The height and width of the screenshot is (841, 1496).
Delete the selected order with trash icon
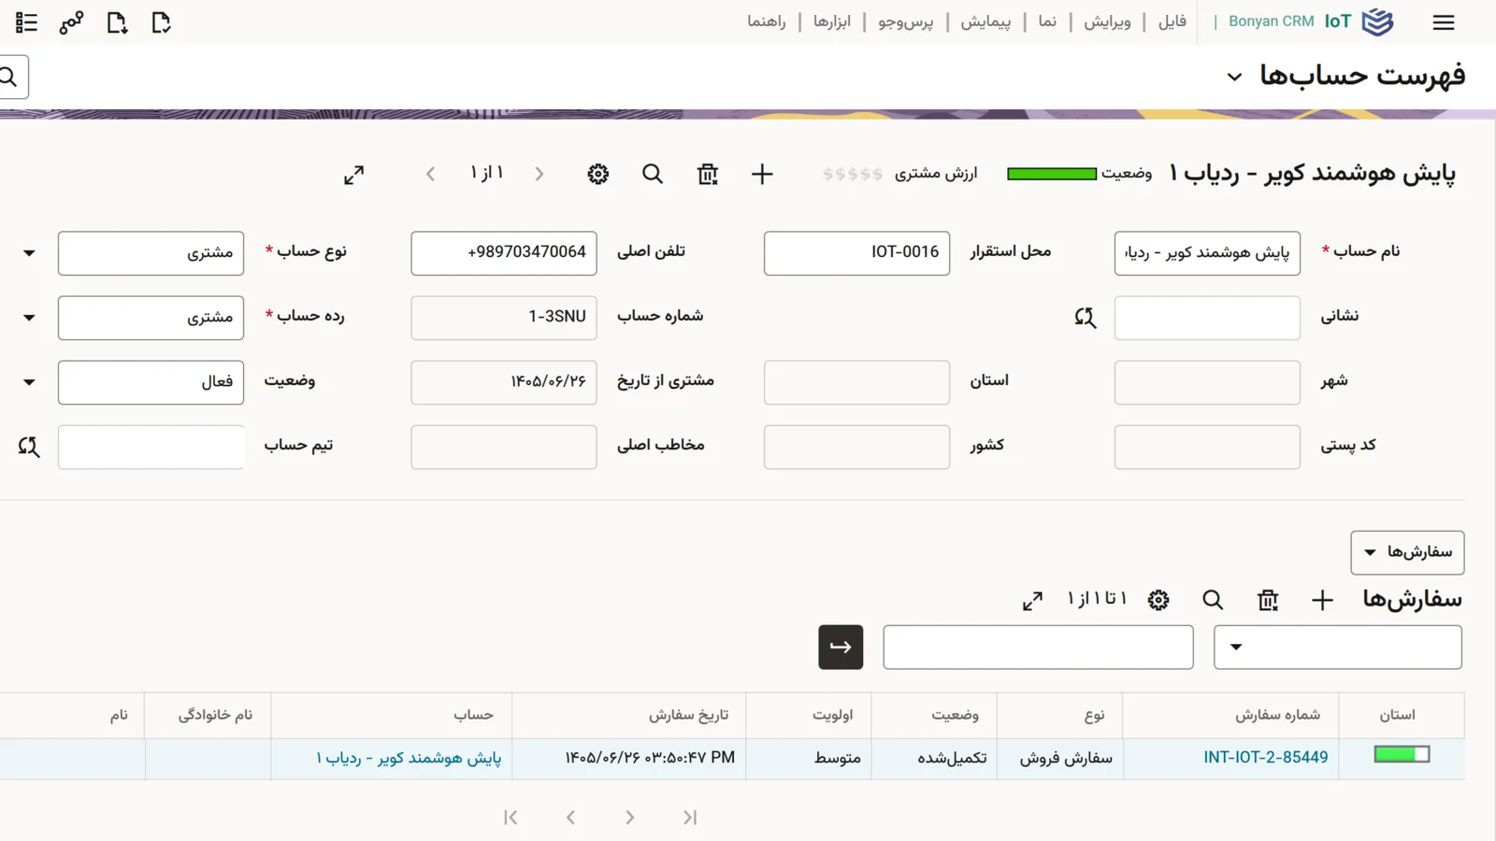point(1268,600)
